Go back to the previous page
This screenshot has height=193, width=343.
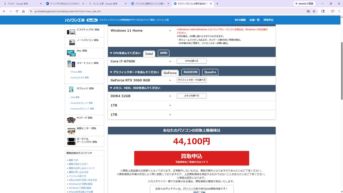pyautogui.click(x=4, y=11)
